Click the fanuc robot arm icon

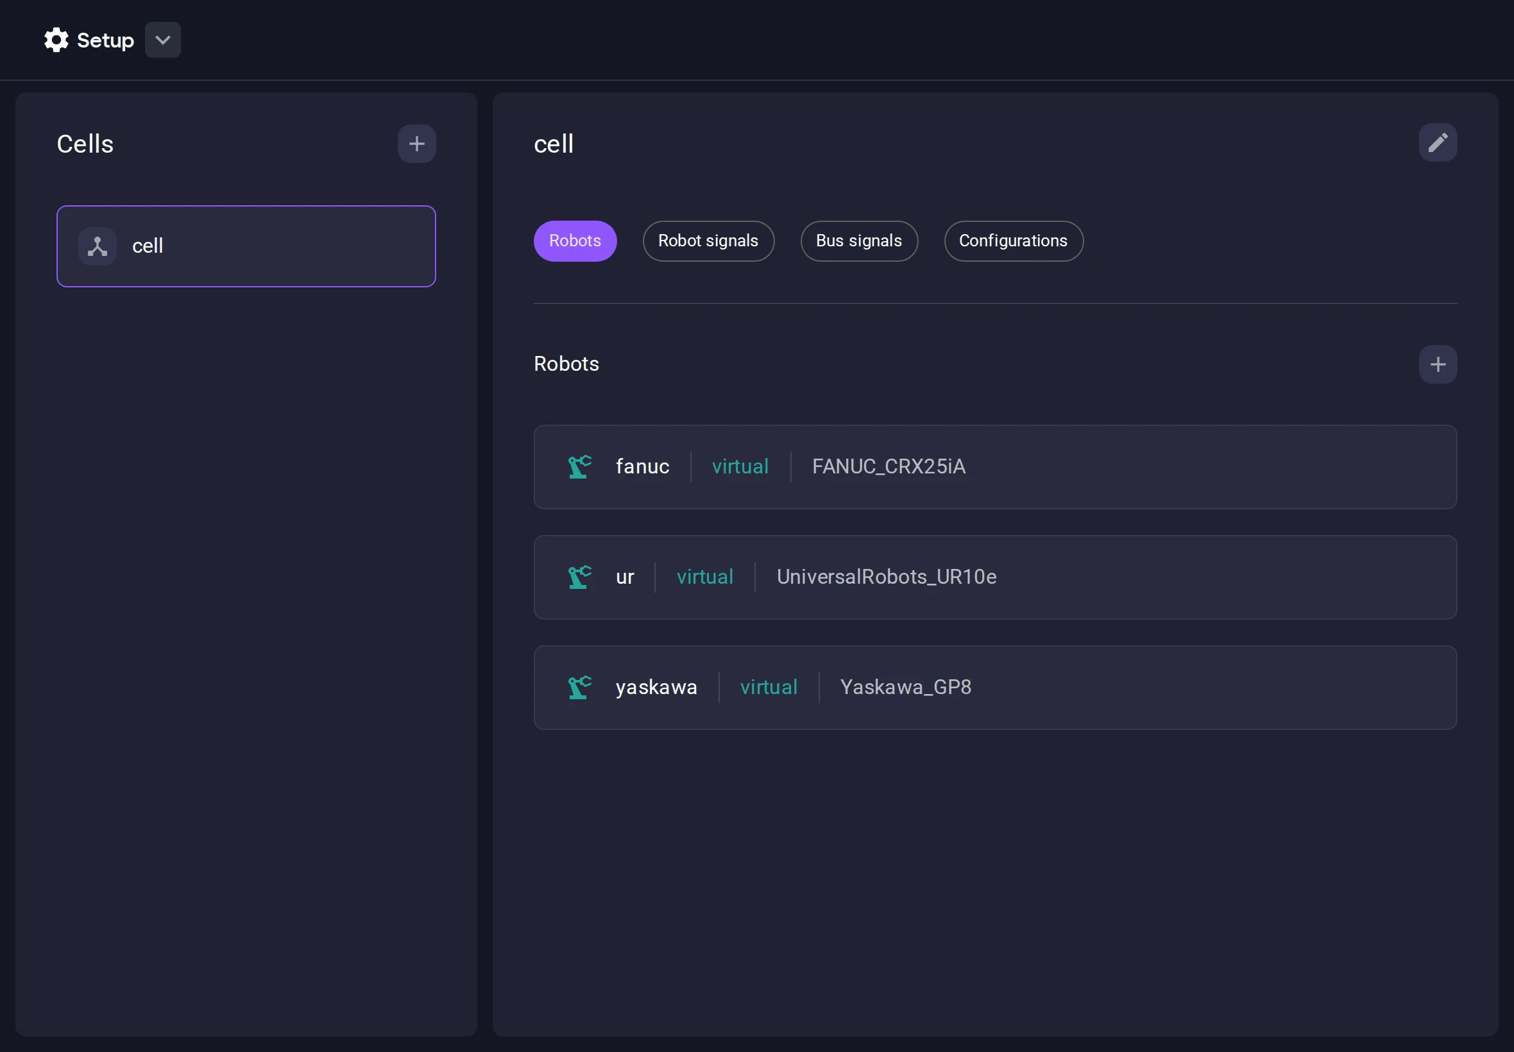579,466
